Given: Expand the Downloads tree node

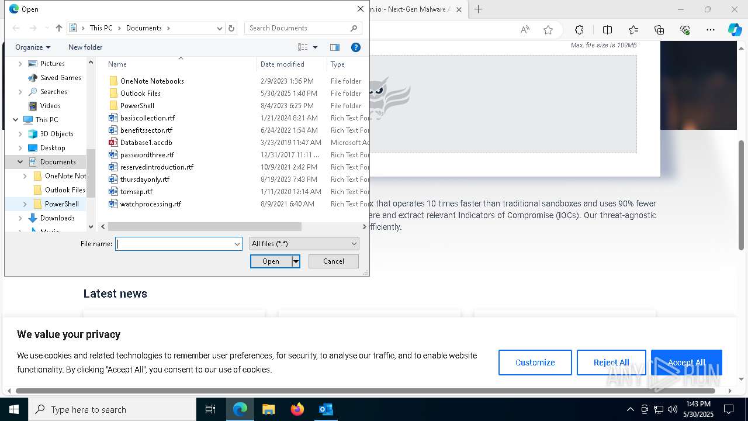Looking at the screenshot, I should pyautogui.click(x=20, y=218).
